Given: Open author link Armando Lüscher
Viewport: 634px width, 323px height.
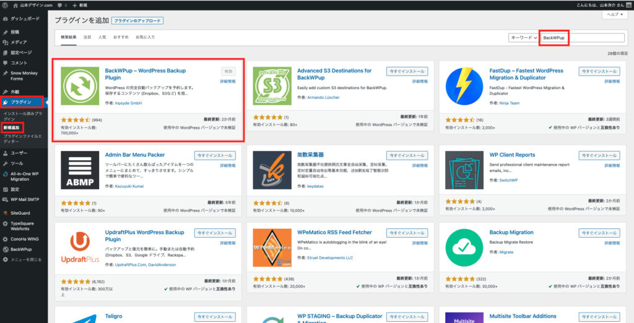Looking at the screenshot, I should (x=324, y=97).
